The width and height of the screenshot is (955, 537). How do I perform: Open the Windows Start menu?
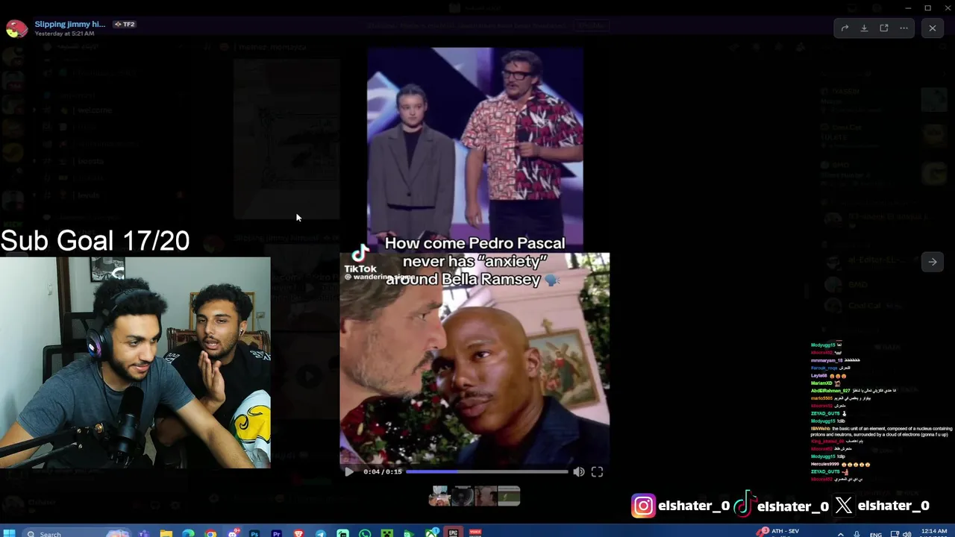point(9,533)
